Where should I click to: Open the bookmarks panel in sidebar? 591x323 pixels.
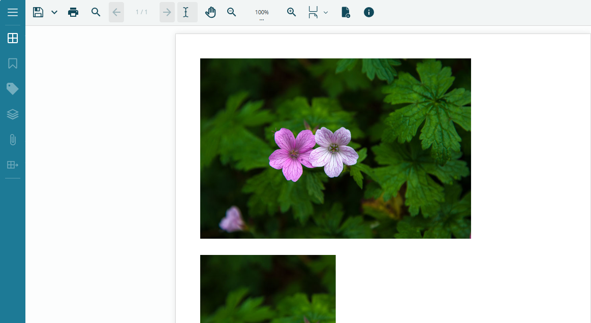(12, 63)
